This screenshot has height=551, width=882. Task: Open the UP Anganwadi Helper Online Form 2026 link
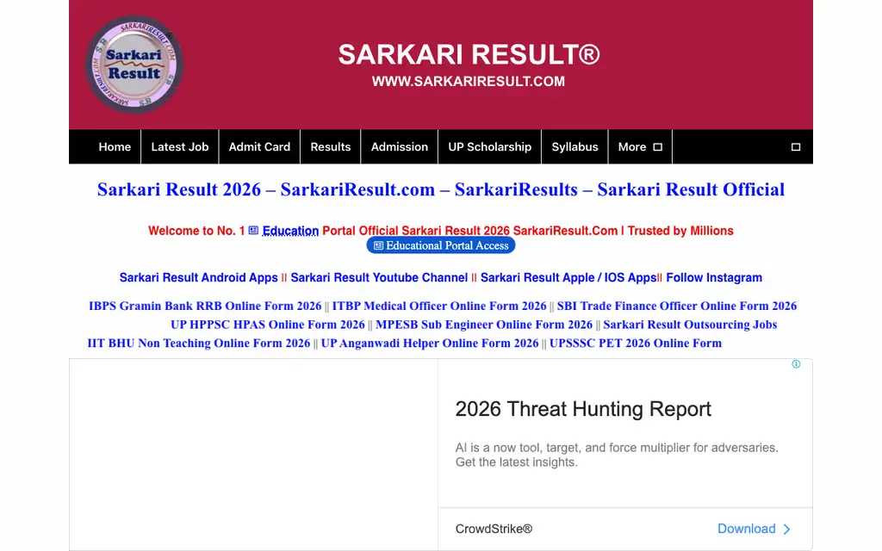(x=430, y=343)
